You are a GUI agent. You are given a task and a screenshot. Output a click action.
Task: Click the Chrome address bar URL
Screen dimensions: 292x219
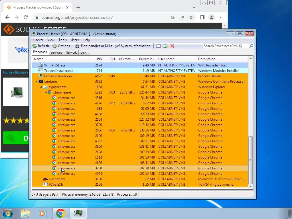77,17
